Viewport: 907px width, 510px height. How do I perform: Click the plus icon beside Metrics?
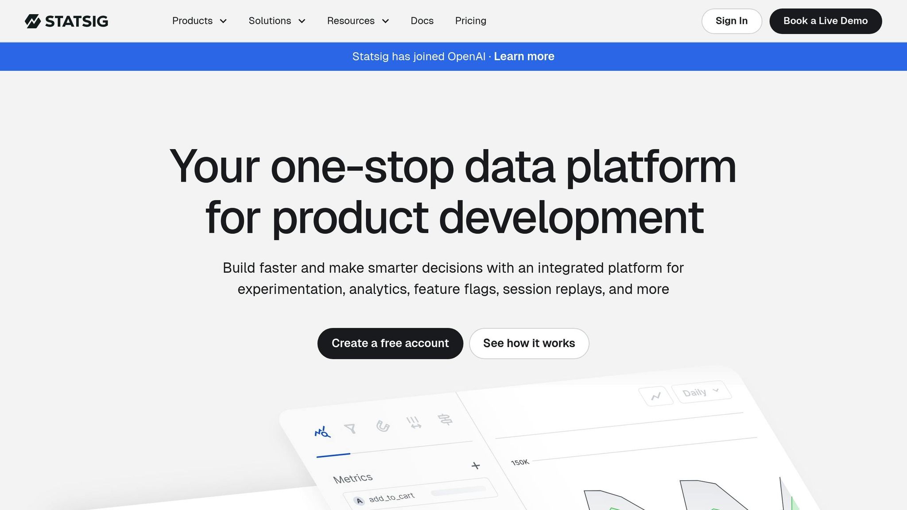click(476, 465)
